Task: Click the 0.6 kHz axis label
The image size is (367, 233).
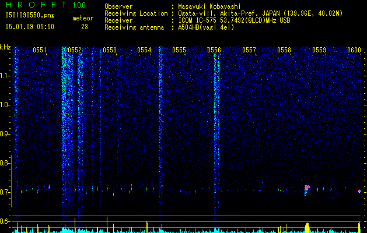Action: tap(4, 221)
